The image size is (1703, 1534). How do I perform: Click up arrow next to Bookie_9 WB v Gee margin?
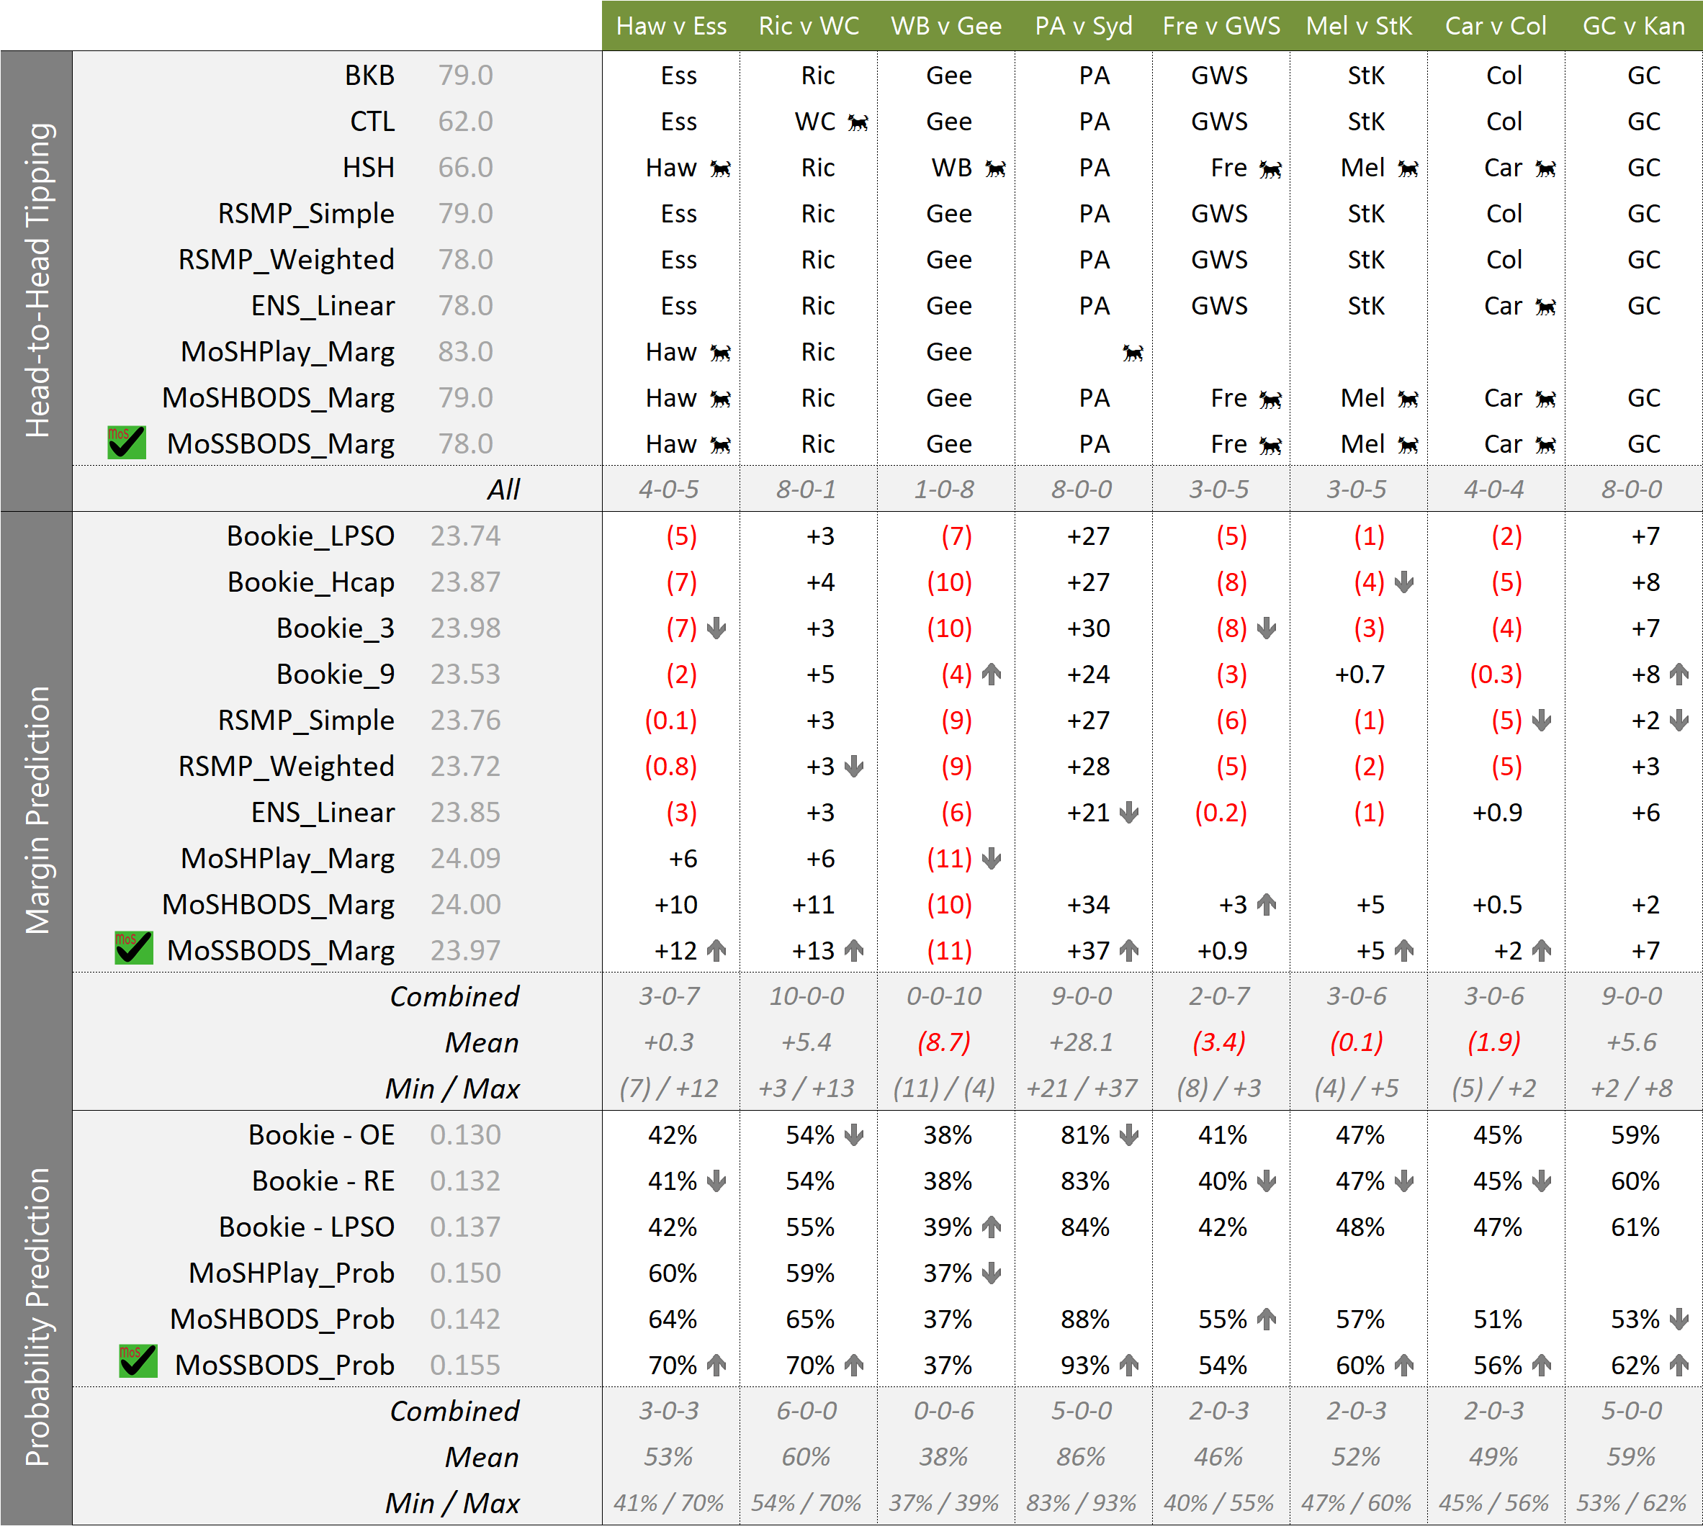pyautogui.click(x=992, y=674)
